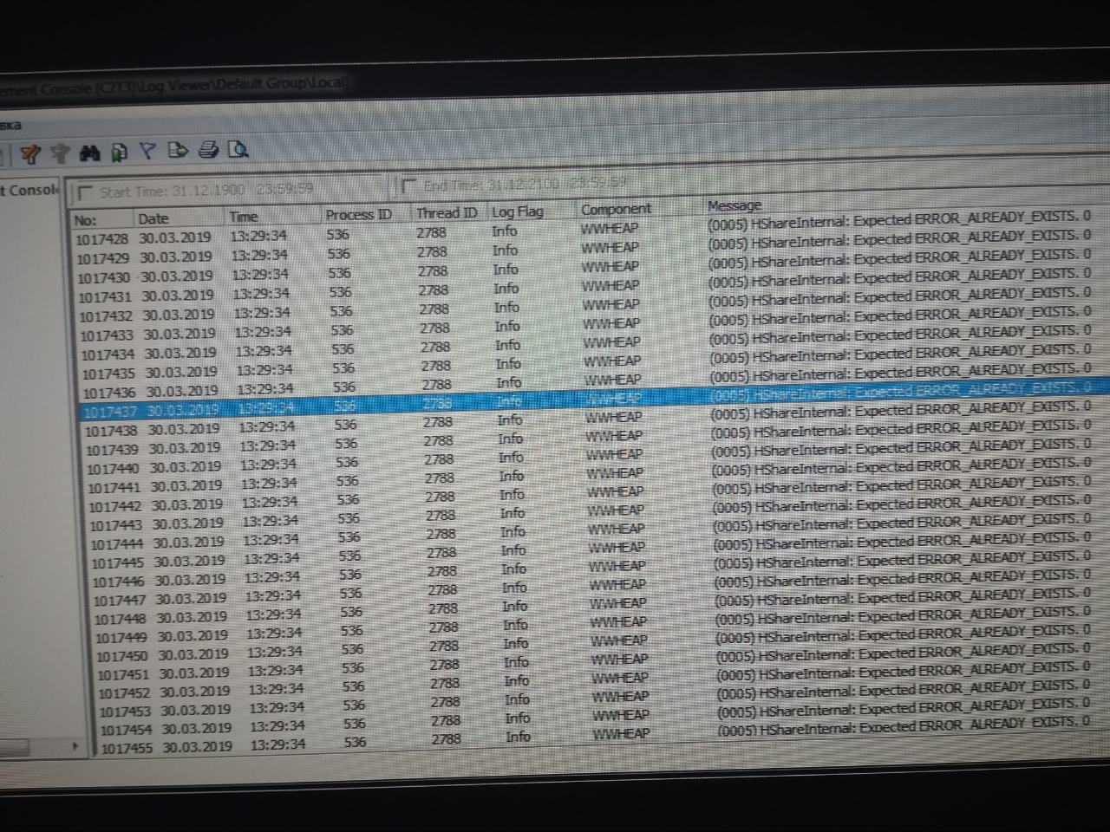Sort by the Component column header

coord(615,209)
